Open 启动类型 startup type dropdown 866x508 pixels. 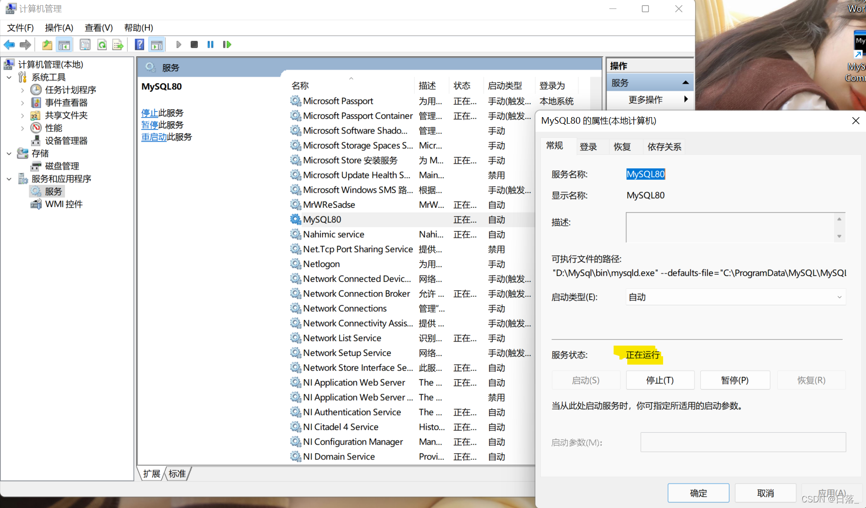click(x=736, y=297)
